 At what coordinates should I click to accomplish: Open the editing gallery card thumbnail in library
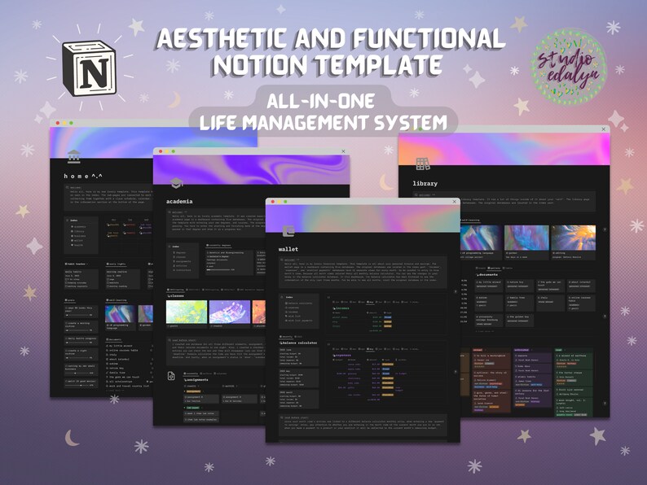pos(573,238)
